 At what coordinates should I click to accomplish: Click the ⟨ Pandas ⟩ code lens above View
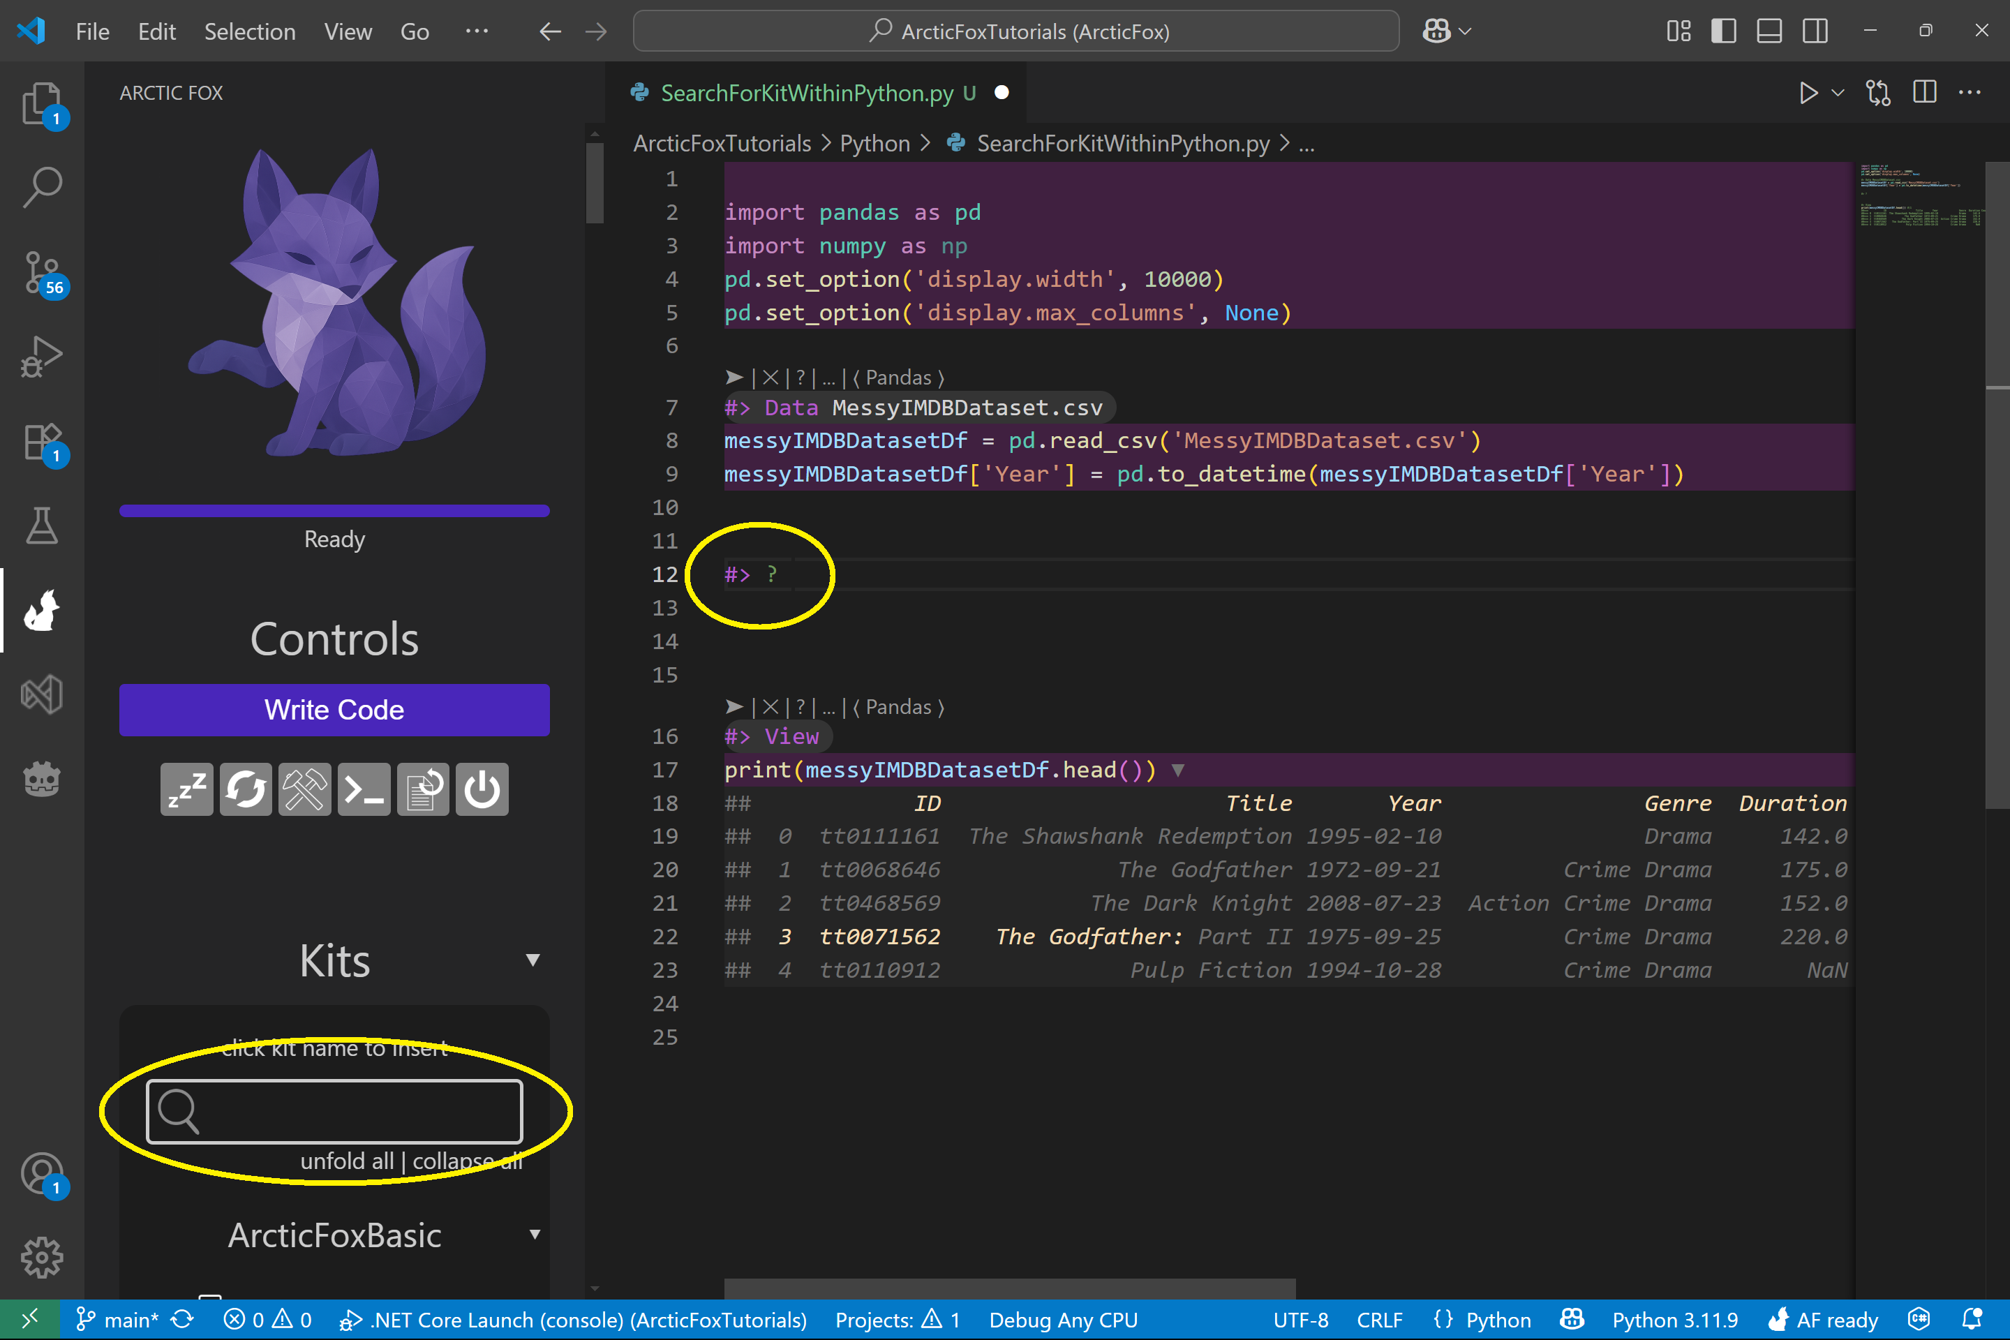pos(898,707)
